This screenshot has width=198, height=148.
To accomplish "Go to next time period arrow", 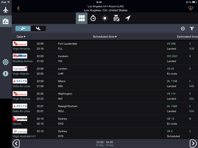I will [x=193, y=143].
